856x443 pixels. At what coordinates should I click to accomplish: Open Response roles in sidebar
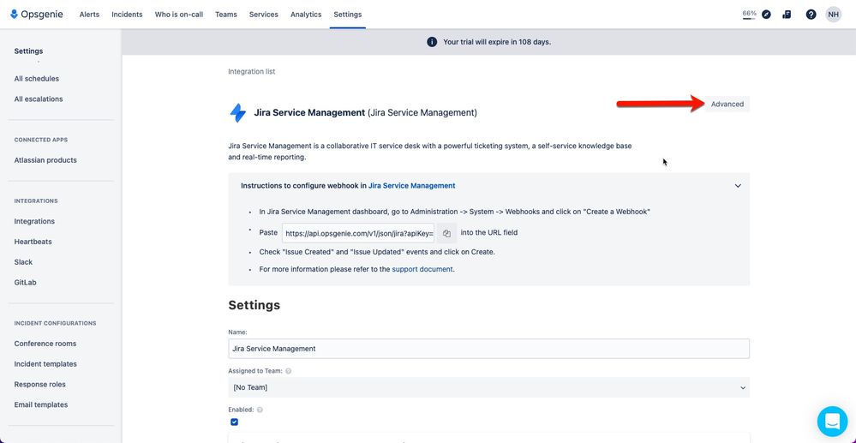click(x=40, y=385)
